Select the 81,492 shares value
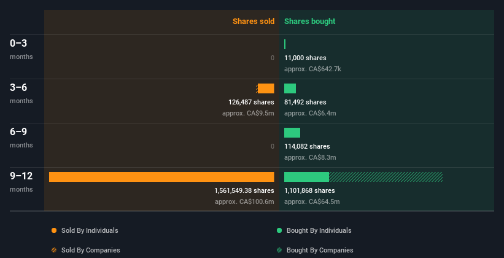 tap(305, 103)
